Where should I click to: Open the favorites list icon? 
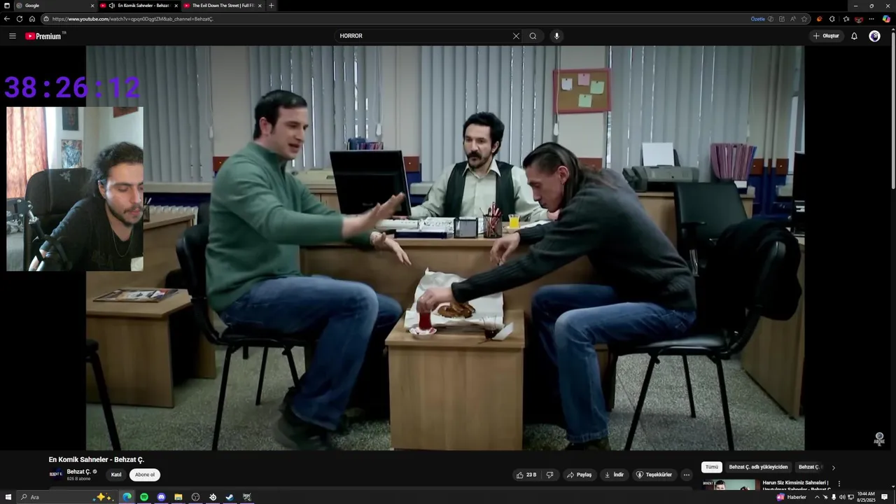(846, 19)
